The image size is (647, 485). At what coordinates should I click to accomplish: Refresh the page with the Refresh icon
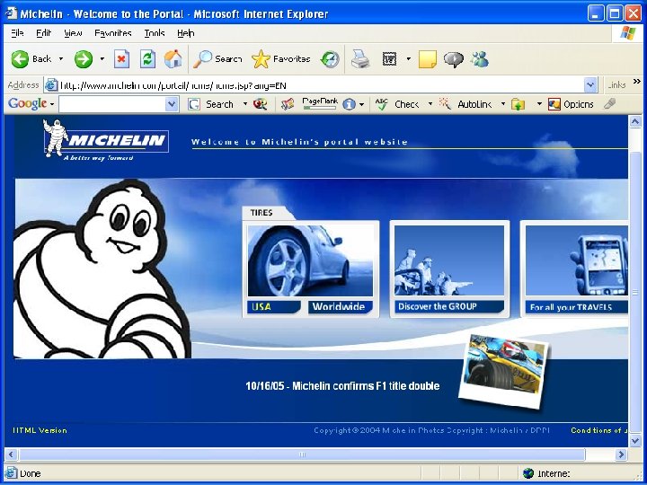147,59
